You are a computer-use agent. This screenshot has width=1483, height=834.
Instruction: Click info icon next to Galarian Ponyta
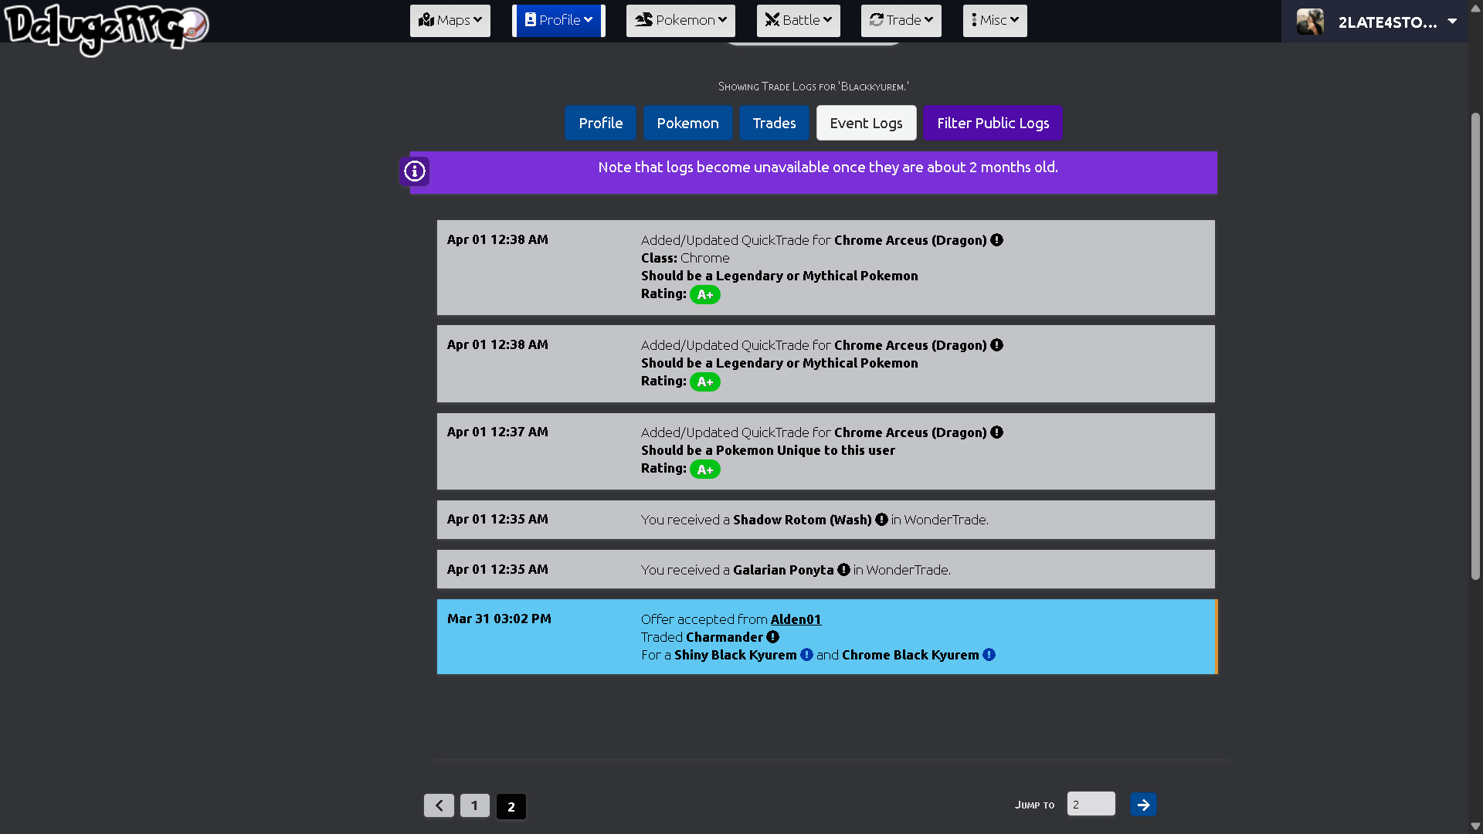843,570
